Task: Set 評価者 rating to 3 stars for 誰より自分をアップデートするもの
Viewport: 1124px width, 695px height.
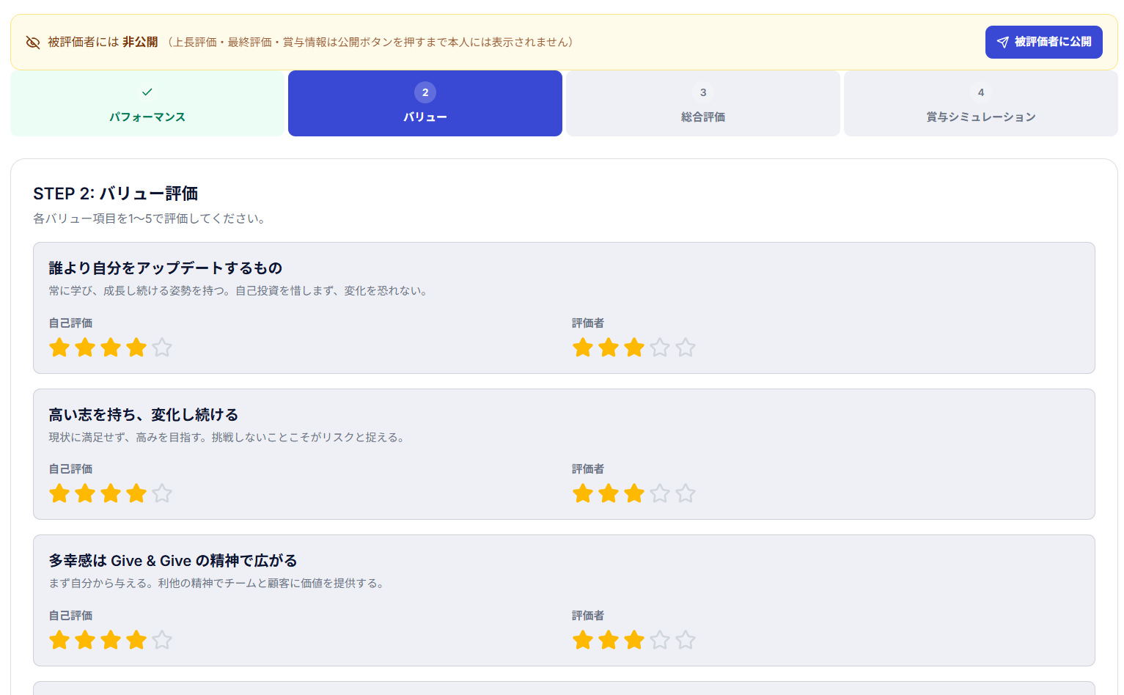Action: coord(634,347)
